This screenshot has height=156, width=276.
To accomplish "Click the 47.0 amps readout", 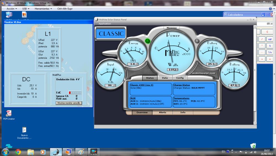I will (233, 85).
